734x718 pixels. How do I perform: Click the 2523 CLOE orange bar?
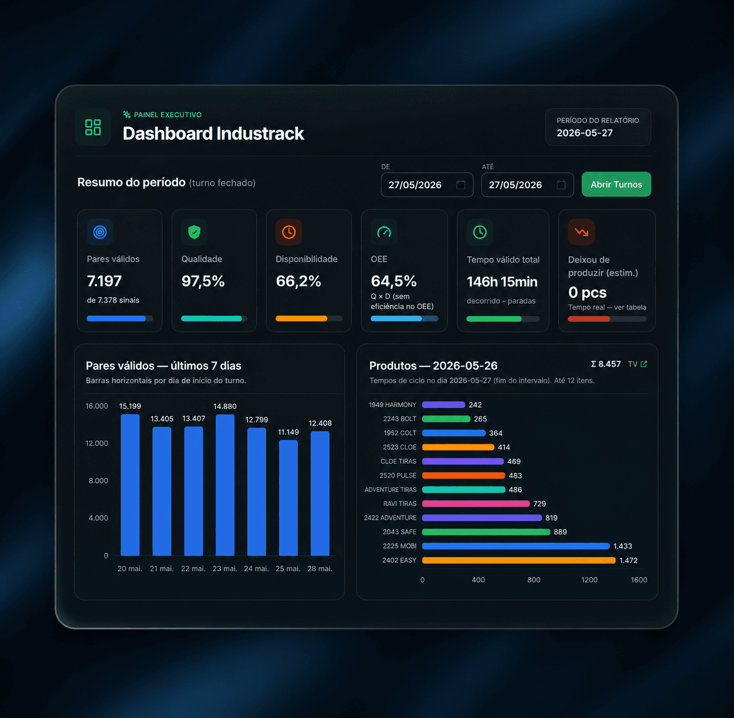coord(458,447)
